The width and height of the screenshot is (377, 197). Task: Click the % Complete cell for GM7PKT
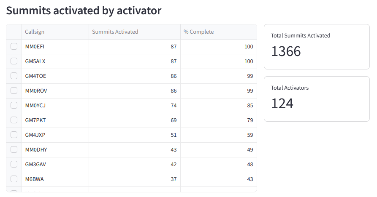click(x=218, y=120)
